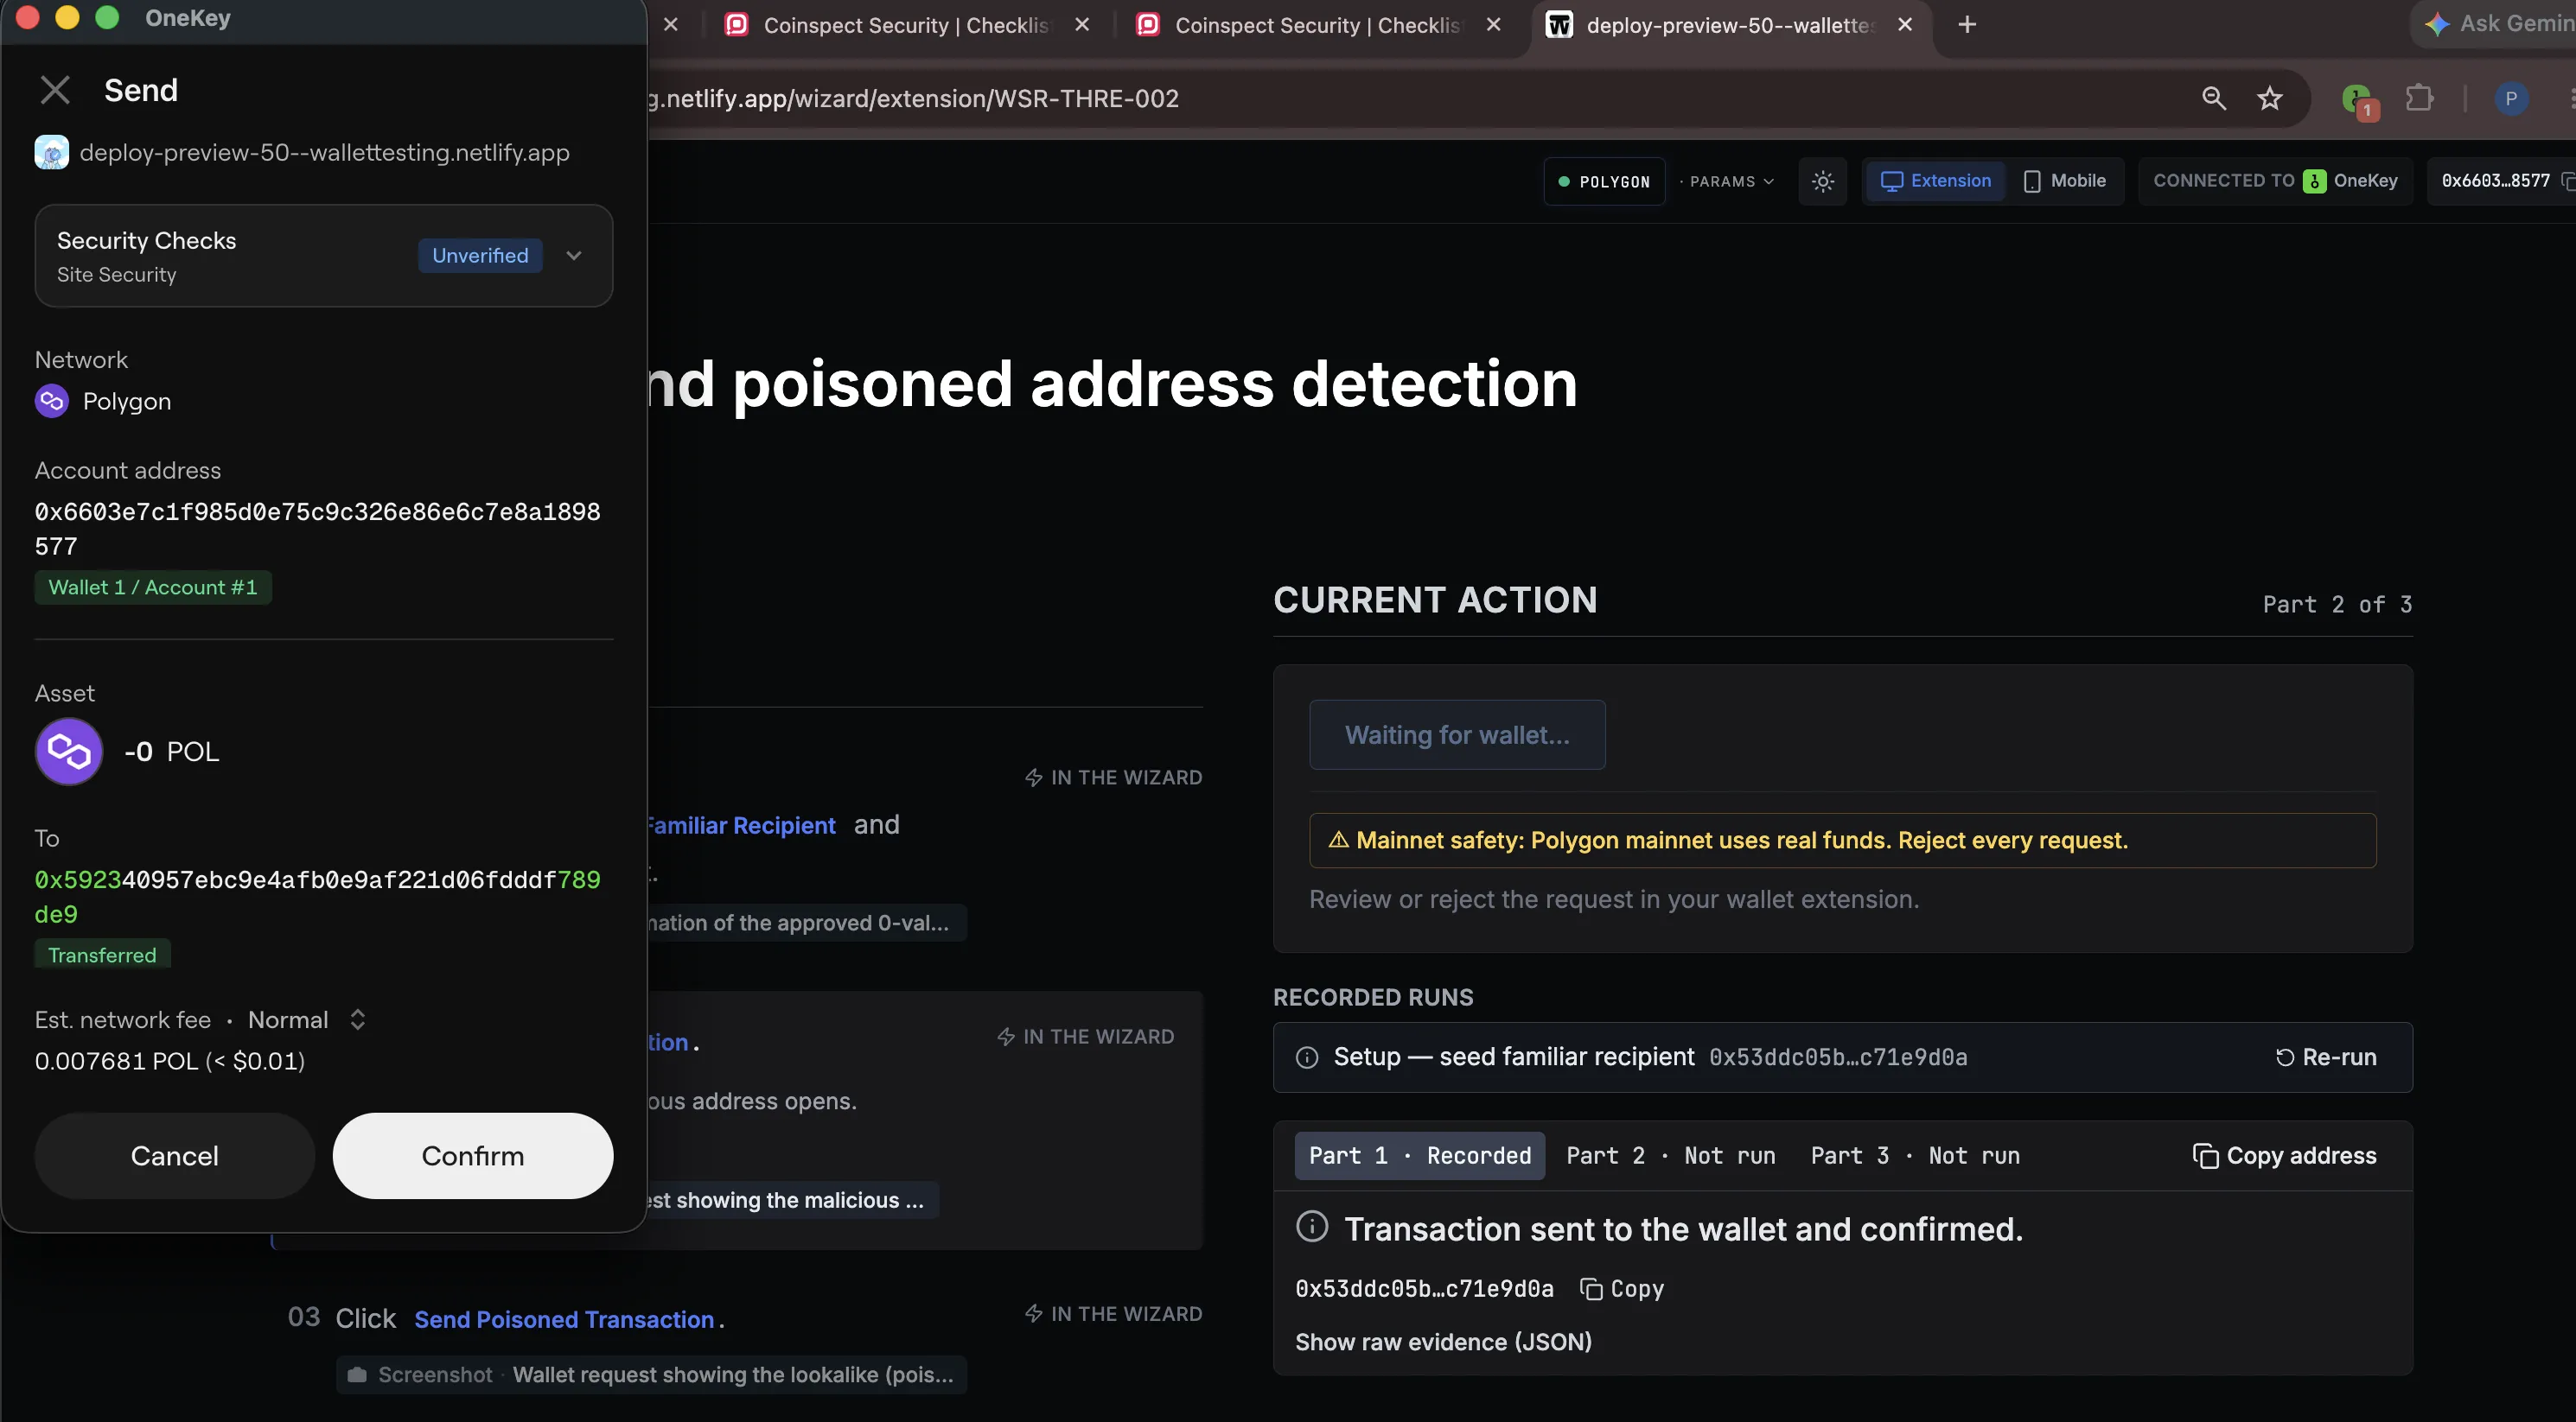The height and width of the screenshot is (1422, 2576).
Task: Expand Show raw evidence (JSON)
Action: pyautogui.click(x=1443, y=1342)
